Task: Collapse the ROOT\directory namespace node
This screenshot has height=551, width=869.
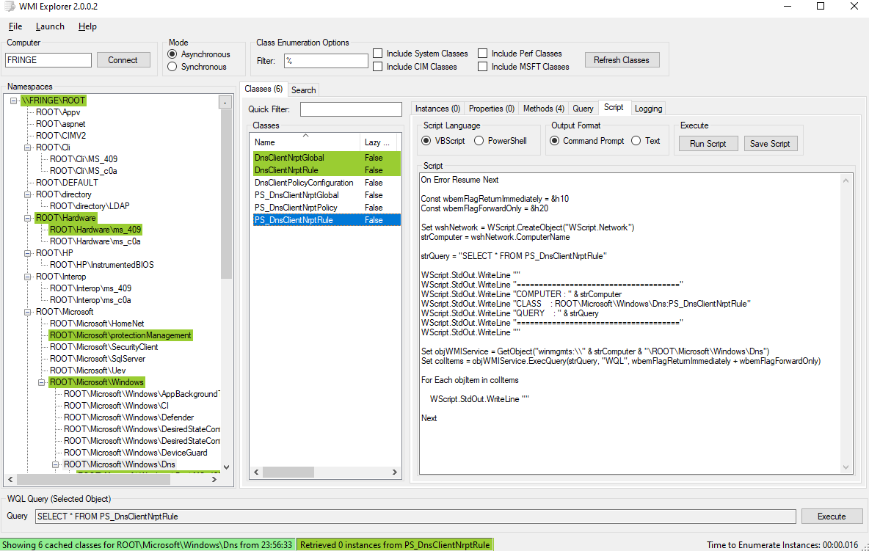Action: pyautogui.click(x=28, y=195)
